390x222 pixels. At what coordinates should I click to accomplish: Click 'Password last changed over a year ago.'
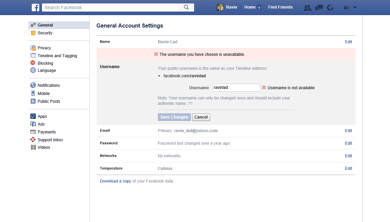click(x=194, y=143)
